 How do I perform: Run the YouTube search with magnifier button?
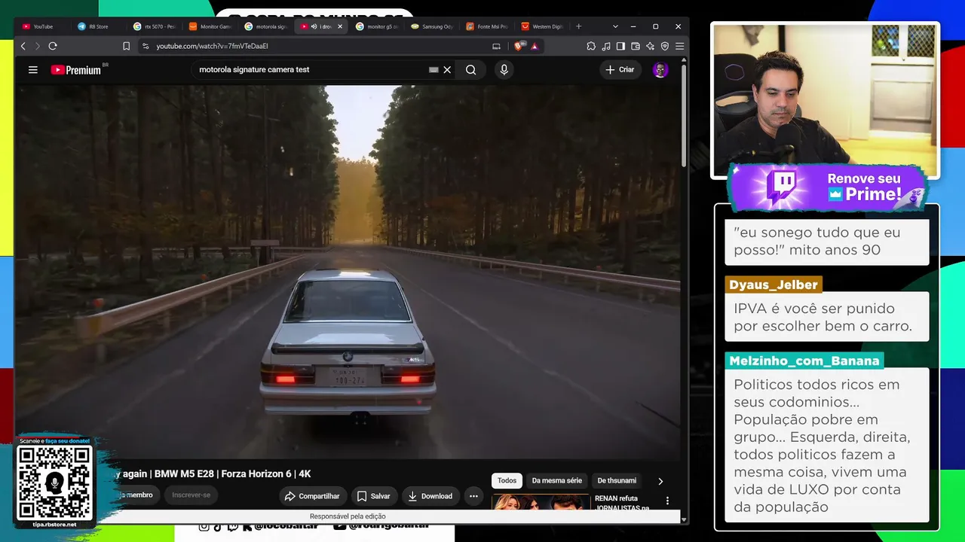point(470,70)
